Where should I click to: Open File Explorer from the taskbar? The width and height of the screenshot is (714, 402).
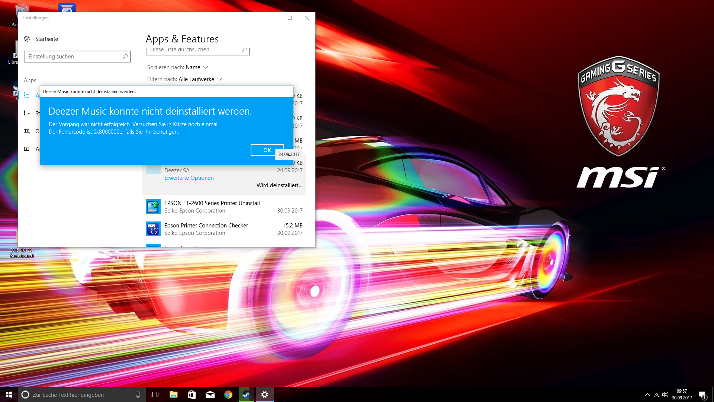(173, 395)
